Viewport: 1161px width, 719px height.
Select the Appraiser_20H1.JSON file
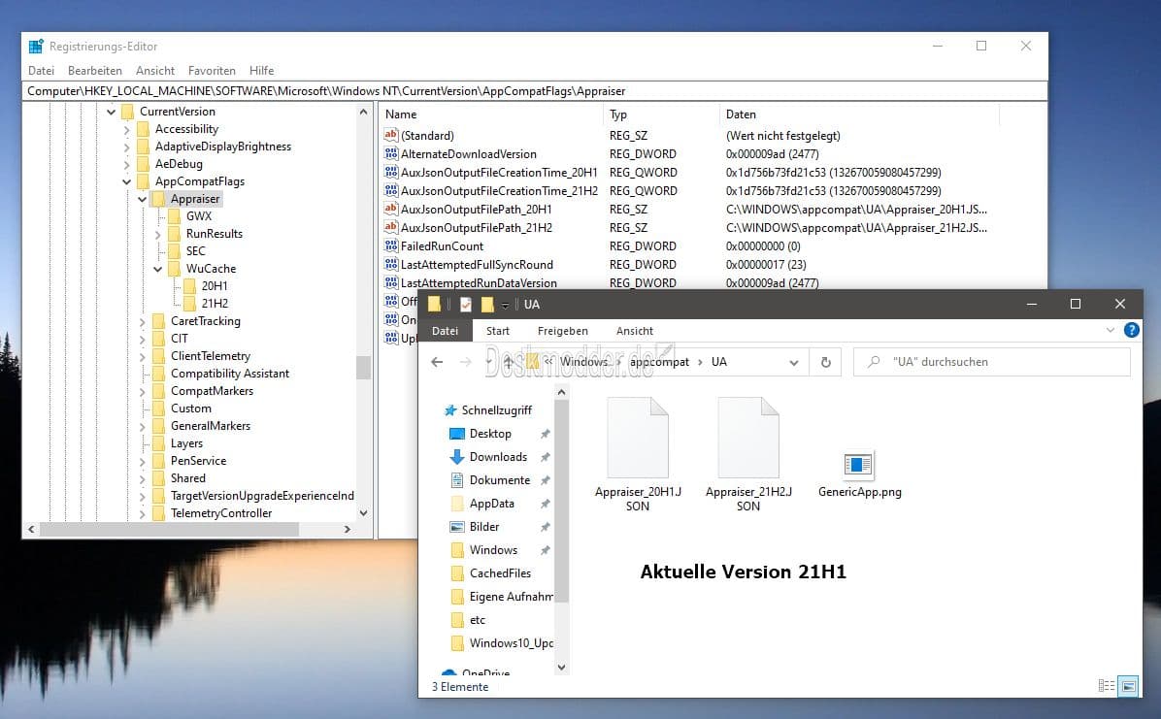638,455
